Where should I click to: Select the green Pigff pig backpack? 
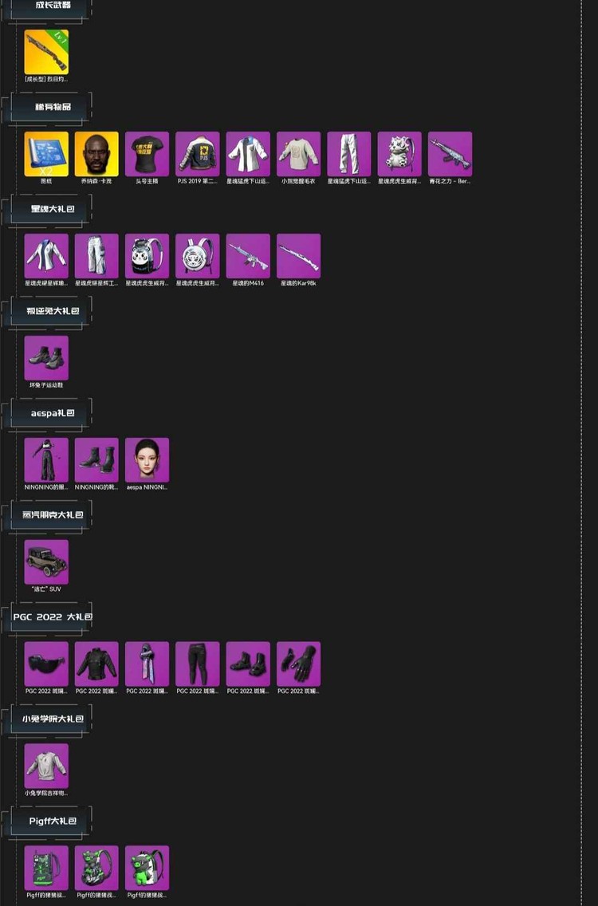[x=148, y=868]
